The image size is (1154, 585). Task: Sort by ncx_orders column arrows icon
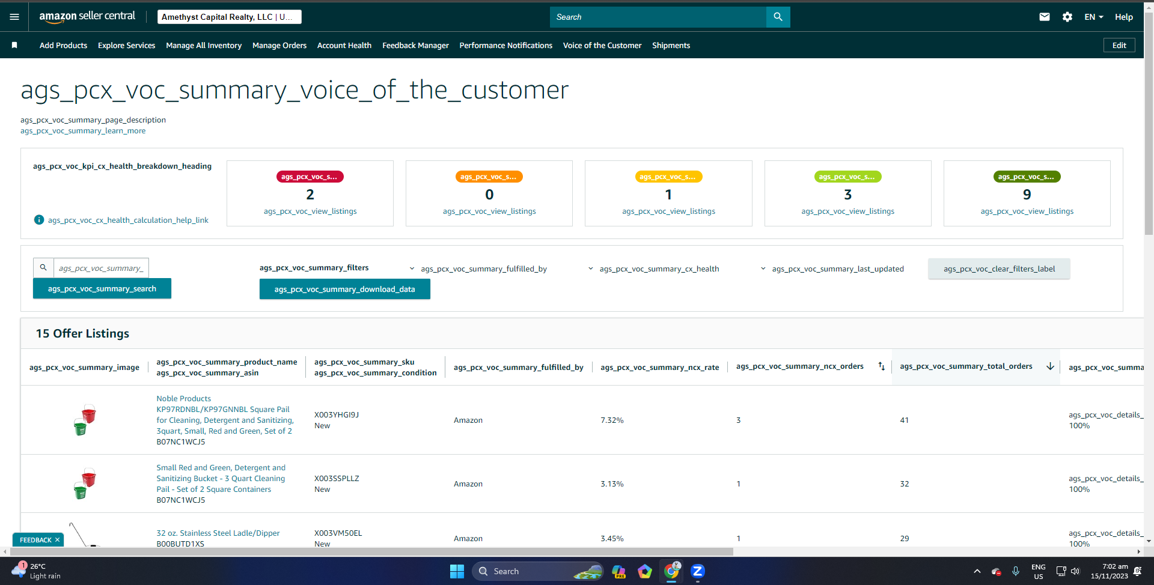point(881,366)
